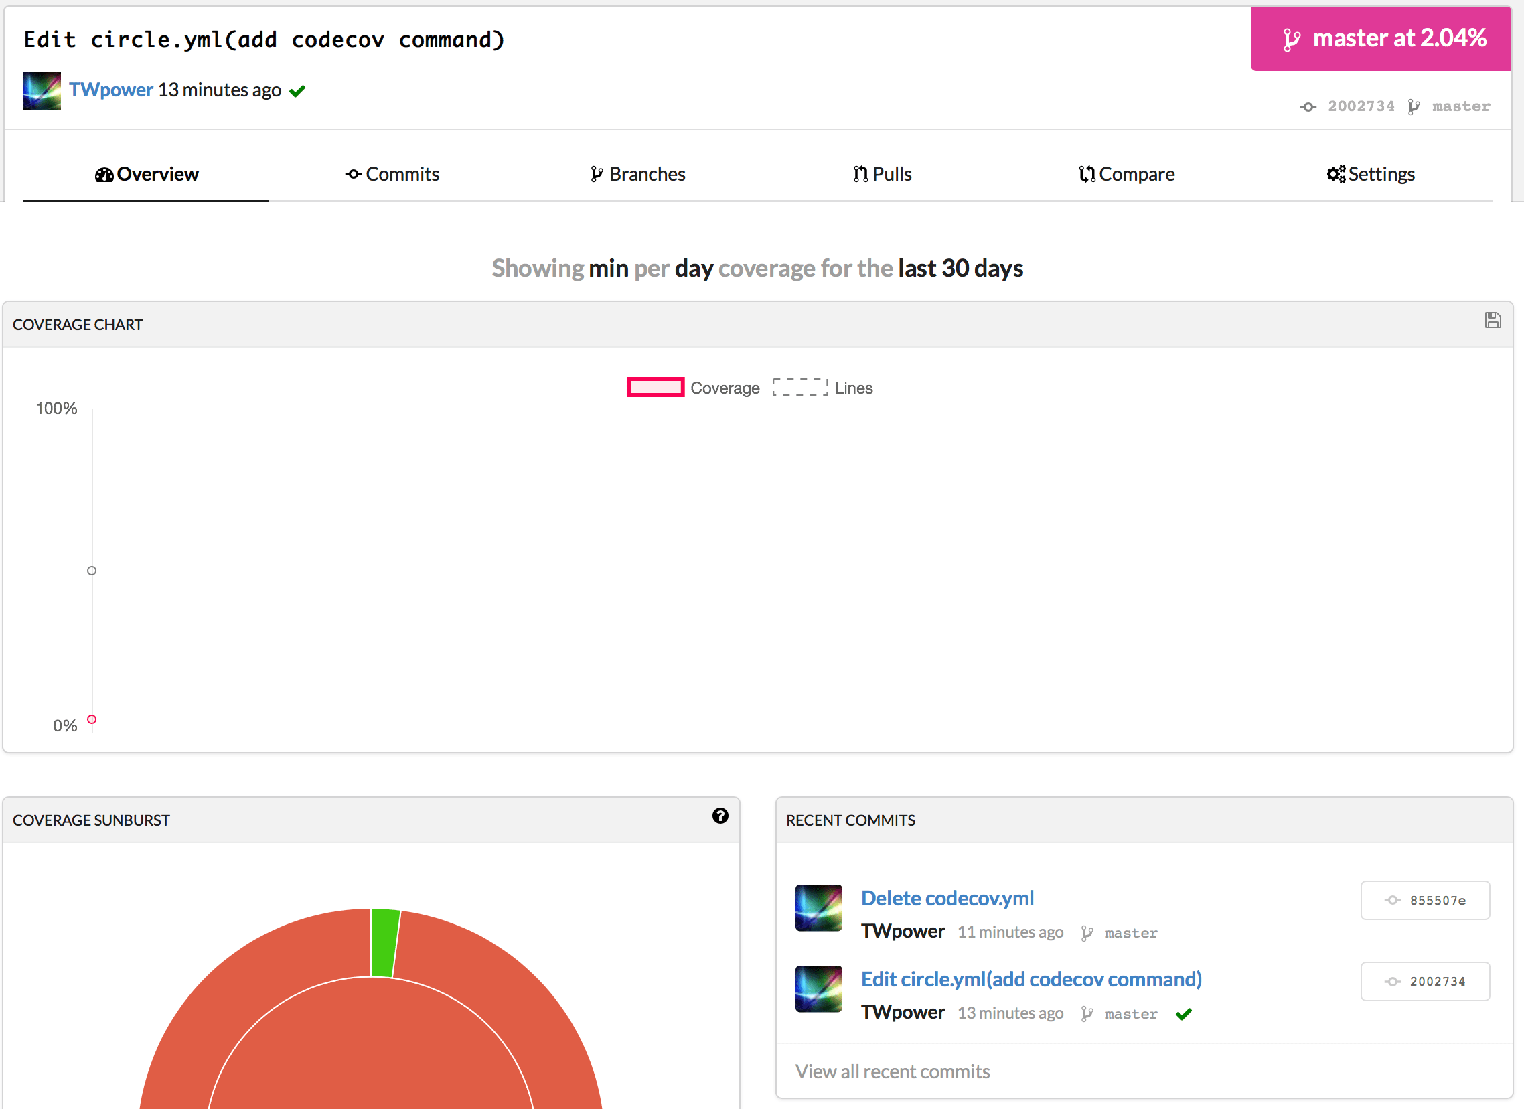Click green check on the Edit circle.yml commit row
1524x1109 pixels.
[x=1183, y=1013]
